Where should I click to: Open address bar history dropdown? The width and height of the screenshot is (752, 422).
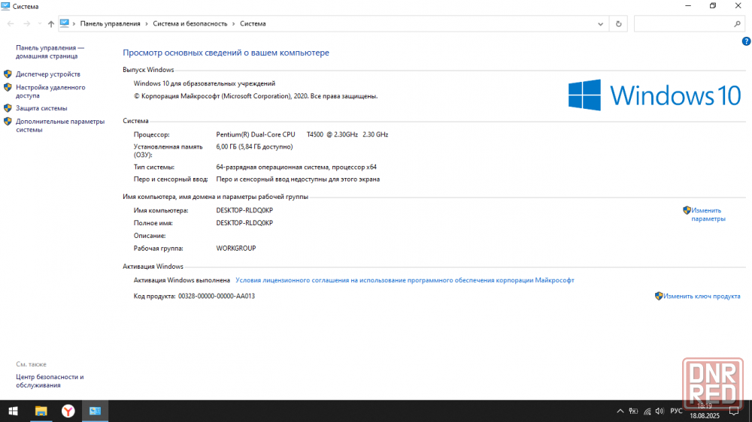pyautogui.click(x=600, y=24)
